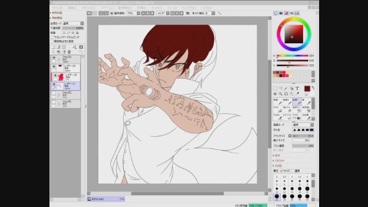The width and height of the screenshot is (368, 207).
Task: Expand the top folder in layer list
Action: pos(59,59)
